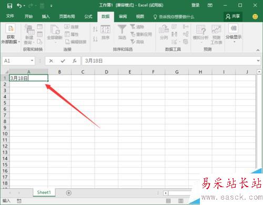Switch to the 视图 tab
263x205 pixels.
140,16
